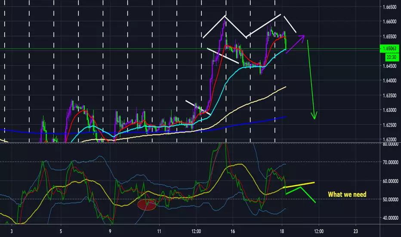Click the 40.00000 indicator scale label
The height and width of the screenshot is (237, 401).
391,218
